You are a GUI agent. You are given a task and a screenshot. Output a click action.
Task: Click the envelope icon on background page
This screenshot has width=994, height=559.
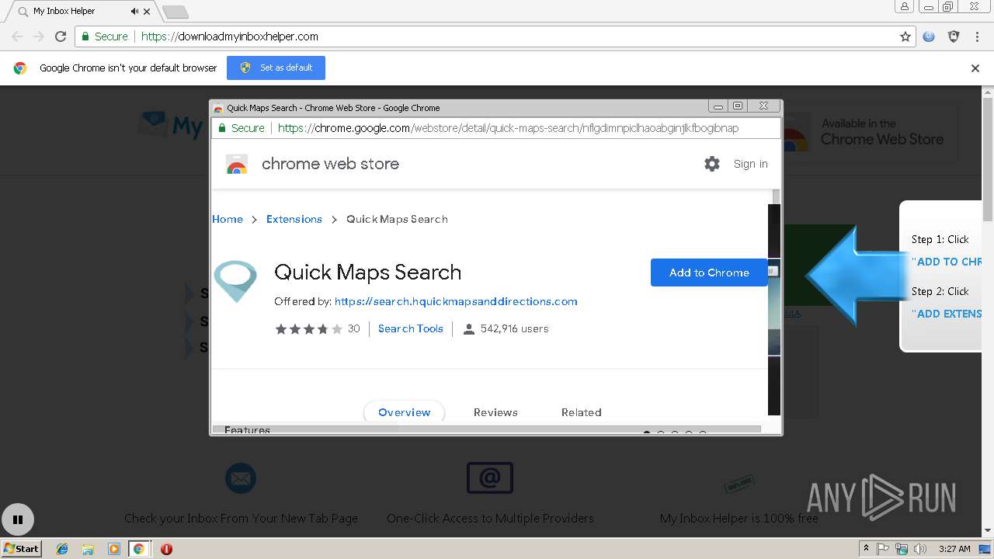[240, 478]
